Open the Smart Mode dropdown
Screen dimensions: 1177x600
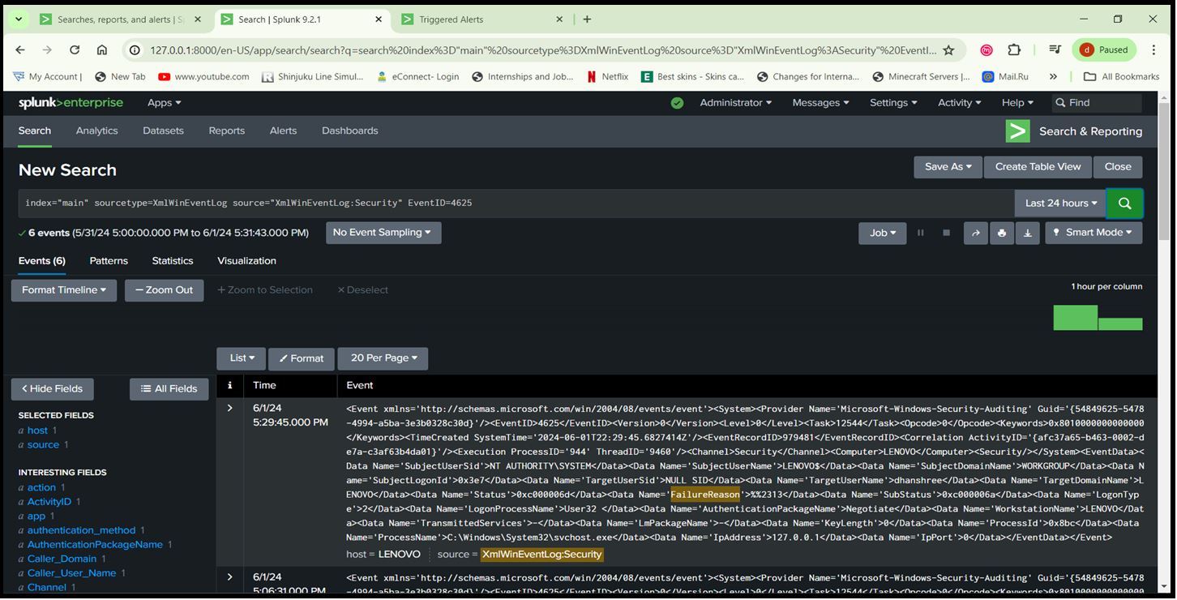pos(1094,233)
